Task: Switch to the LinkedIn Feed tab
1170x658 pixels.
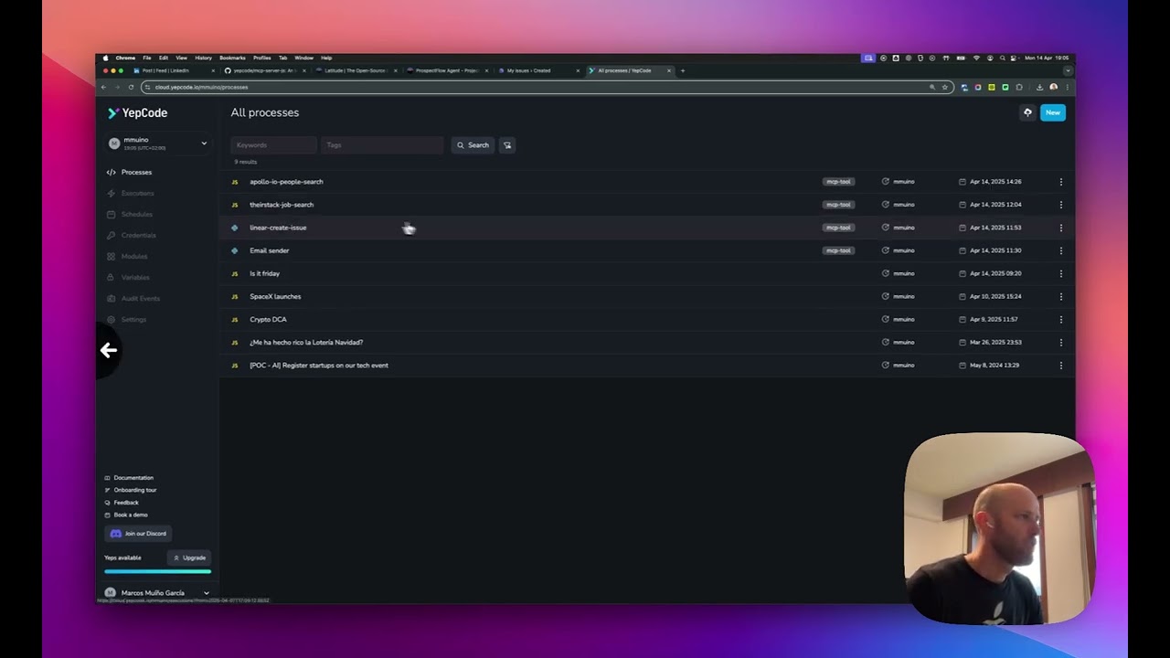Action: tap(173, 70)
